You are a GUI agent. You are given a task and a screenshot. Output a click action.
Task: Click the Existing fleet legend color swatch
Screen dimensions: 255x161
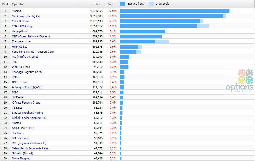coord(122,4)
